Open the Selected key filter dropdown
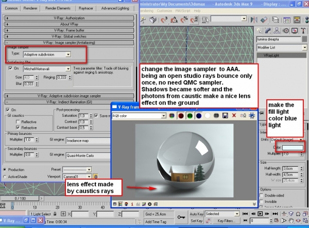 [x=222, y=214]
